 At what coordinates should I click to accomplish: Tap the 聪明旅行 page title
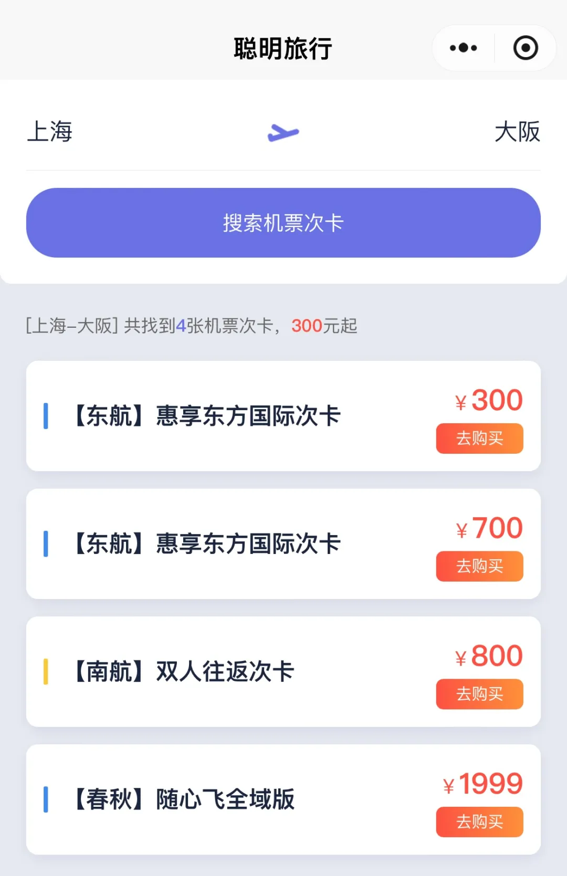(x=283, y=49)
